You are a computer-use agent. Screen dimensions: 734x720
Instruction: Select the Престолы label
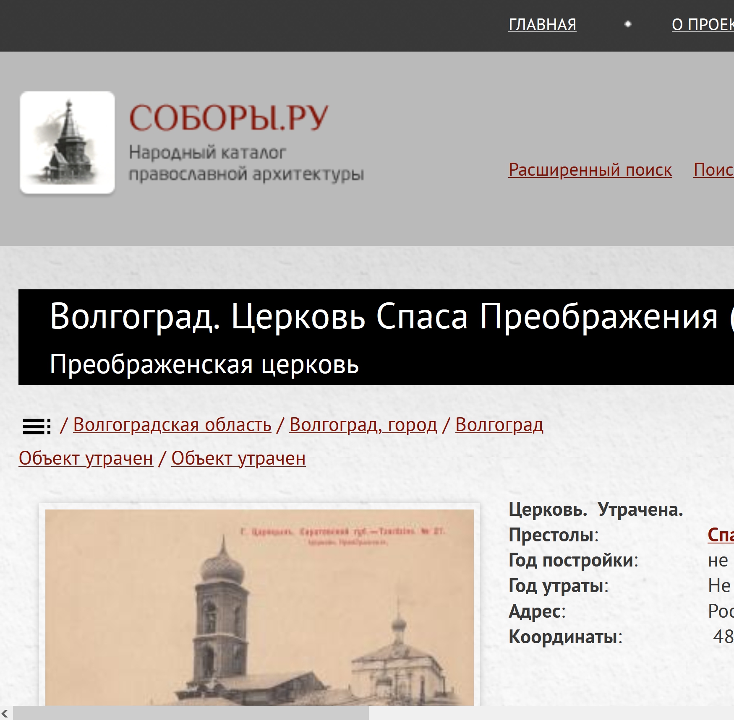[x=554, y=535]
